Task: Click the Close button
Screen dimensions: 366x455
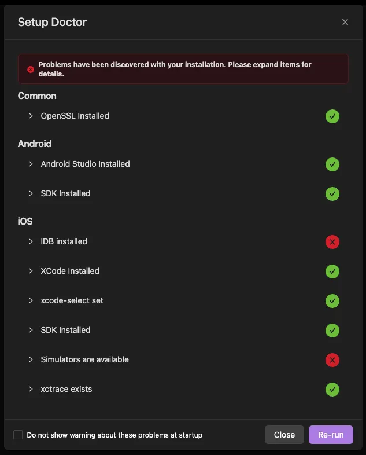Action: tap(284, 435)
